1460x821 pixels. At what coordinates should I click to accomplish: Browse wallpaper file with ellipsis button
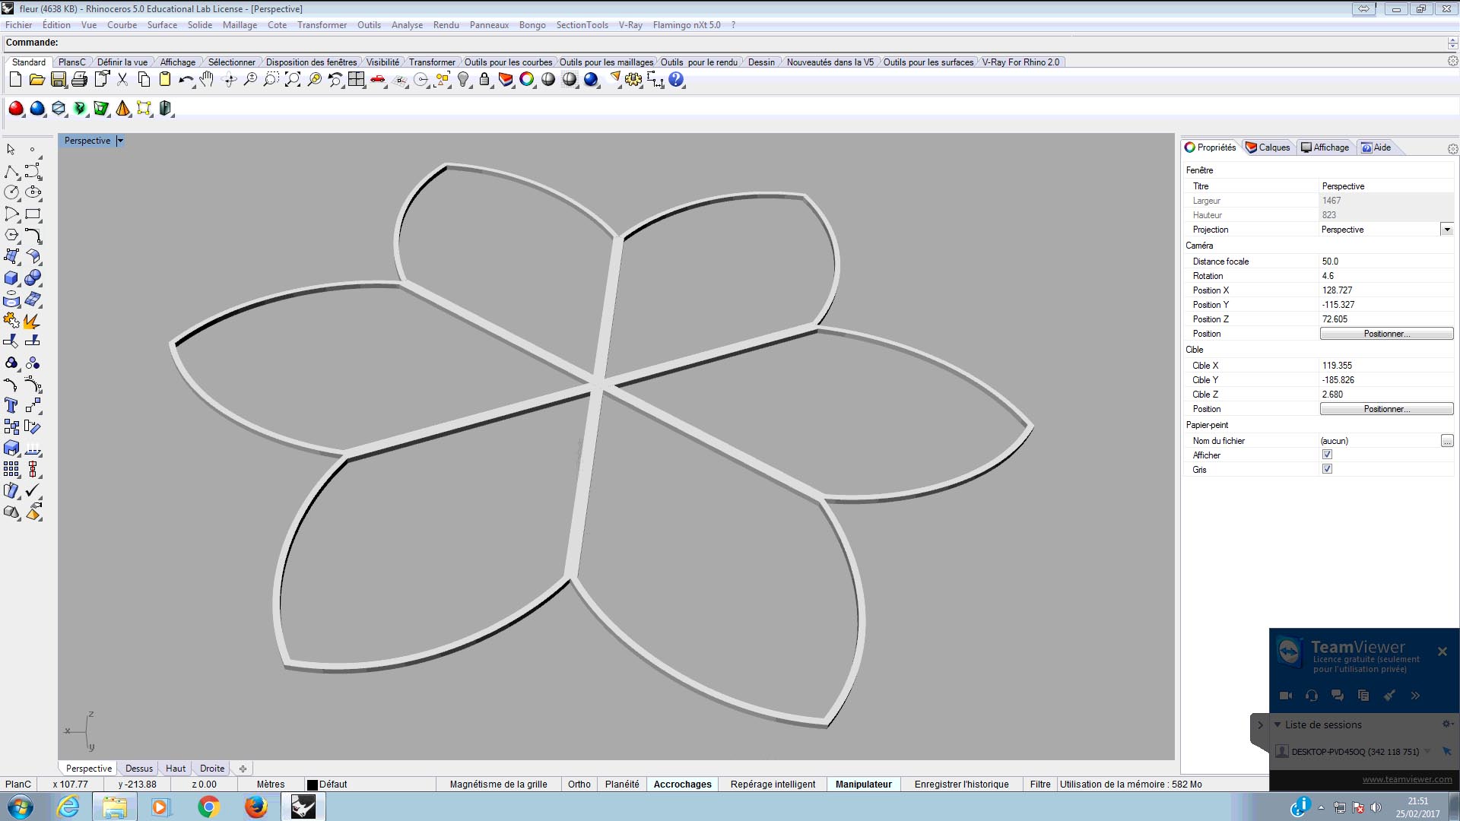[x=1446, y=441]
